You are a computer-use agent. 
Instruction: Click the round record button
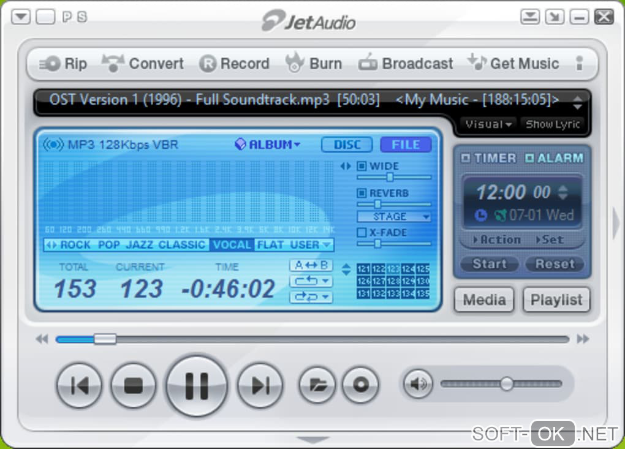[x=361, y=385]
